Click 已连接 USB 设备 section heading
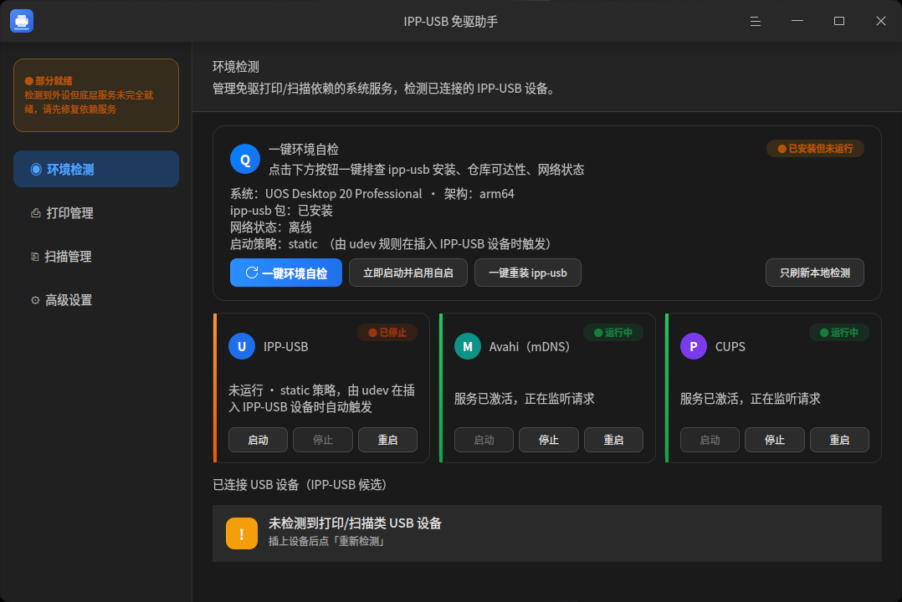This screenshot has height=602, width=902. coord(300,485)
